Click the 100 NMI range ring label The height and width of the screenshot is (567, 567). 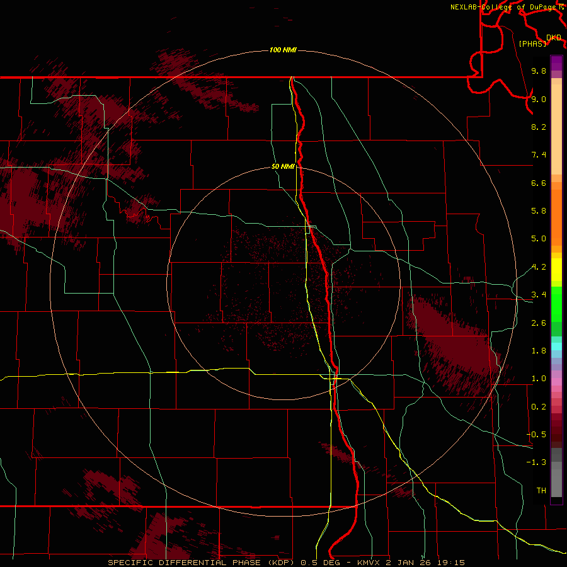click(x=283, y=50)
